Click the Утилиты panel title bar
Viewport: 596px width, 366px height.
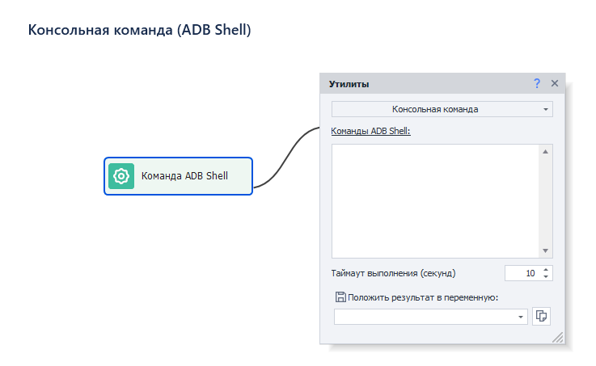[x=421, y=83]
